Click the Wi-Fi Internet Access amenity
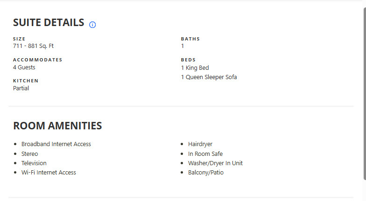Image resolution: width=366 pixels, height=201 pixels. (49, 172)
